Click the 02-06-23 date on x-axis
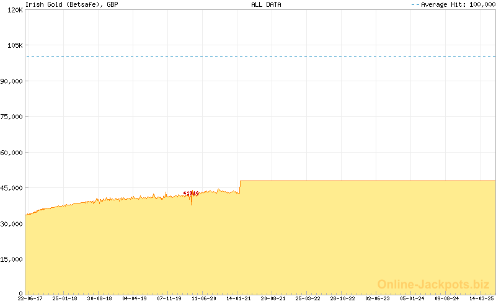 click(x=378, y=298)
